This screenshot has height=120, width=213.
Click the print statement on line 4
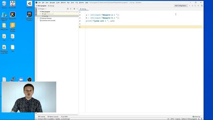pos(100,21)
